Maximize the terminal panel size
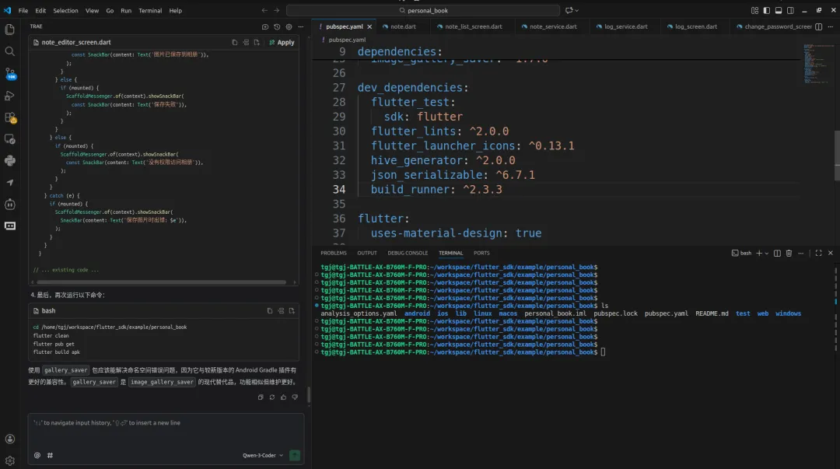The width and height of the screenshot is (840, 469). [818, 253]
